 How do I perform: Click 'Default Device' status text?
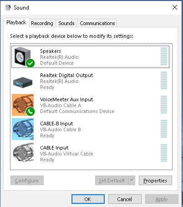point(57,63)
